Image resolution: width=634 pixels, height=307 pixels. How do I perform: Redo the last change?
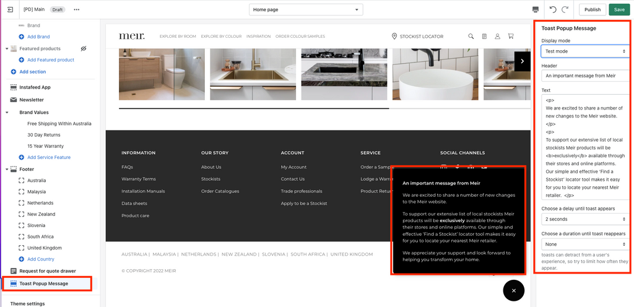tap(565, 9)
